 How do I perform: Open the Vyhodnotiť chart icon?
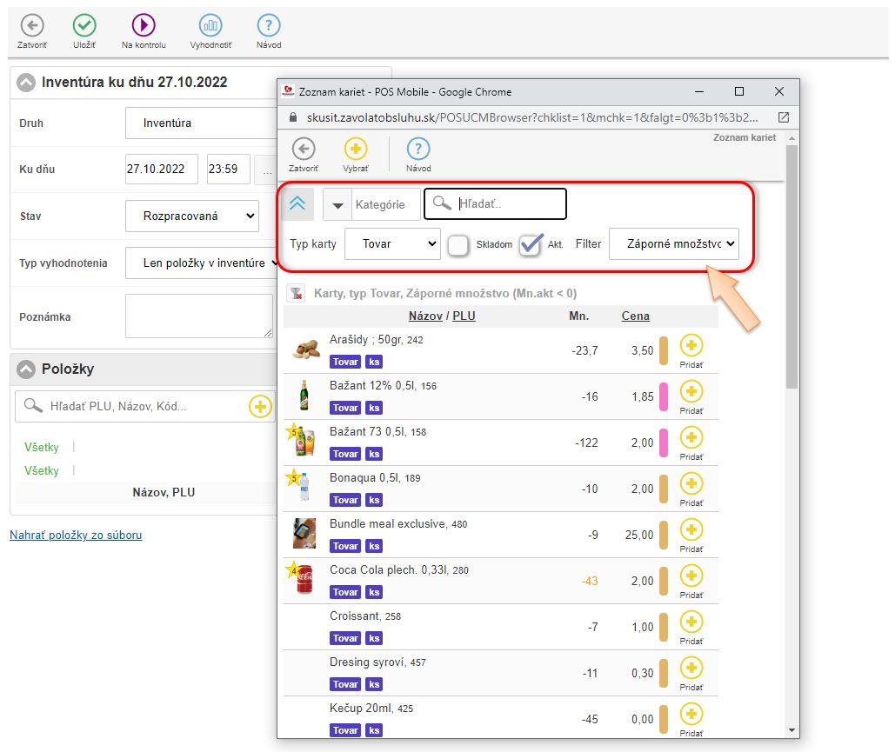point(210,26)
